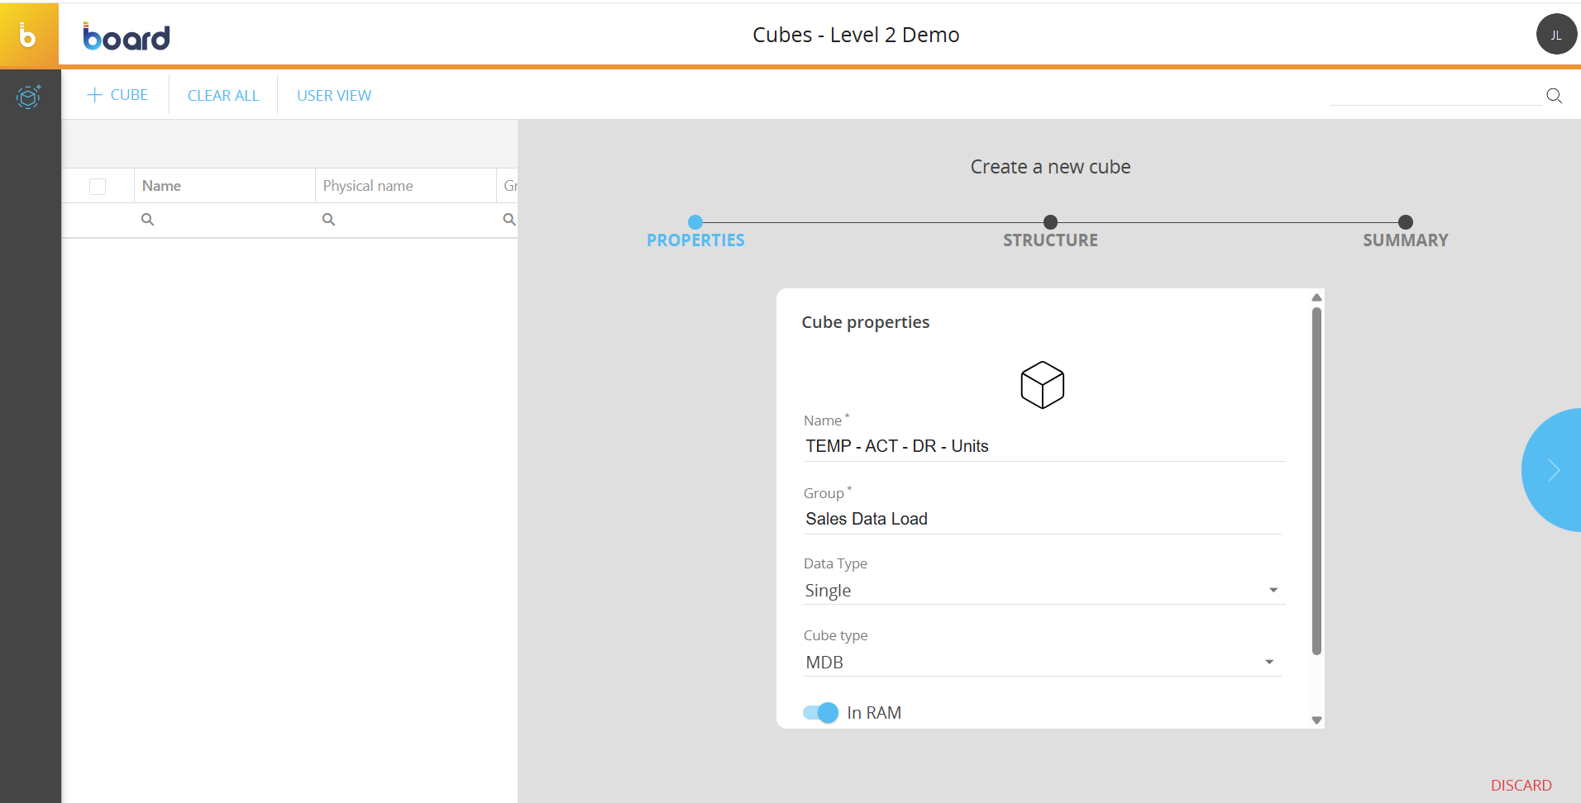Click the Cubes - Level 2 Demo title
This screenshot has width=1581, height=803.
pos(856,35)
